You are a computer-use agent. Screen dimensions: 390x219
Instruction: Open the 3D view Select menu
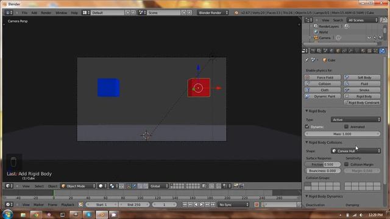pyautogui.click(x=39, y=186)
